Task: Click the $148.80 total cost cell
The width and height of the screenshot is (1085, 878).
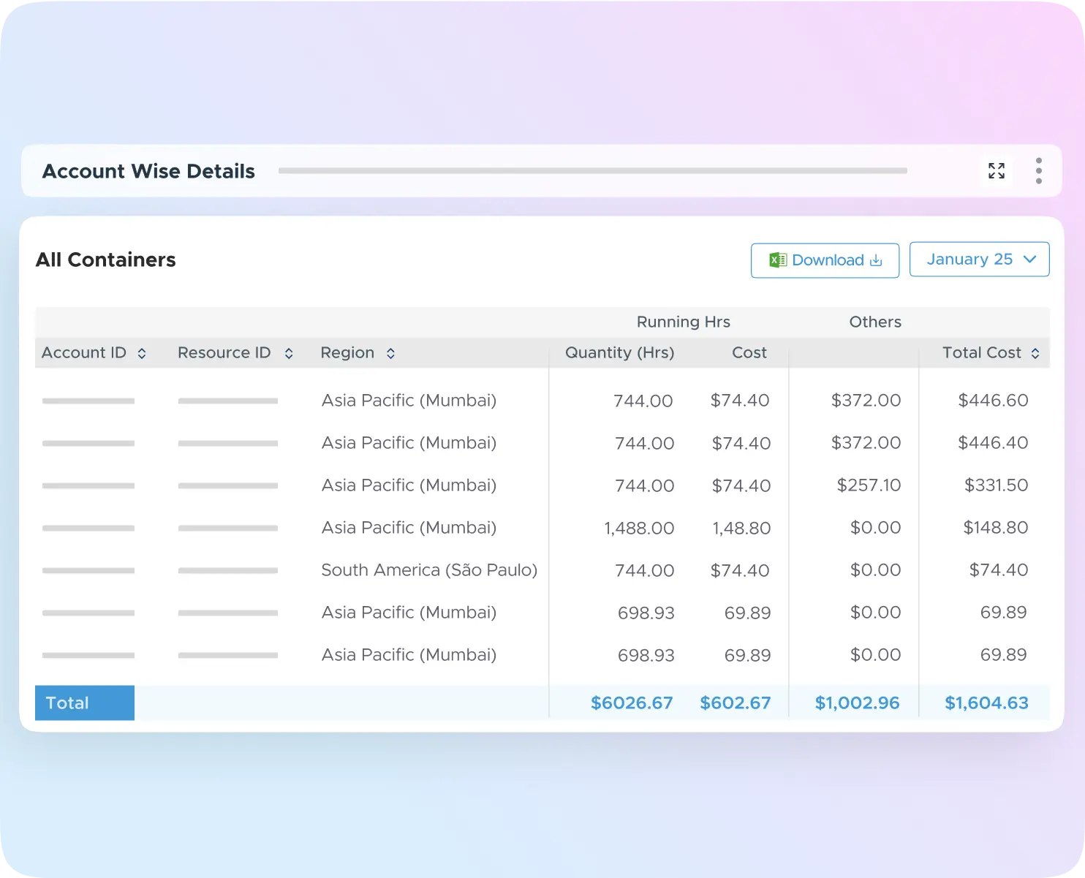Action: 995,528
